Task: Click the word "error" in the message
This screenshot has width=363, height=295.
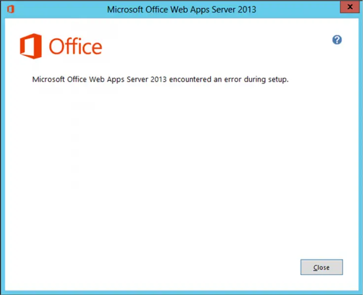Action: point(233,80)
